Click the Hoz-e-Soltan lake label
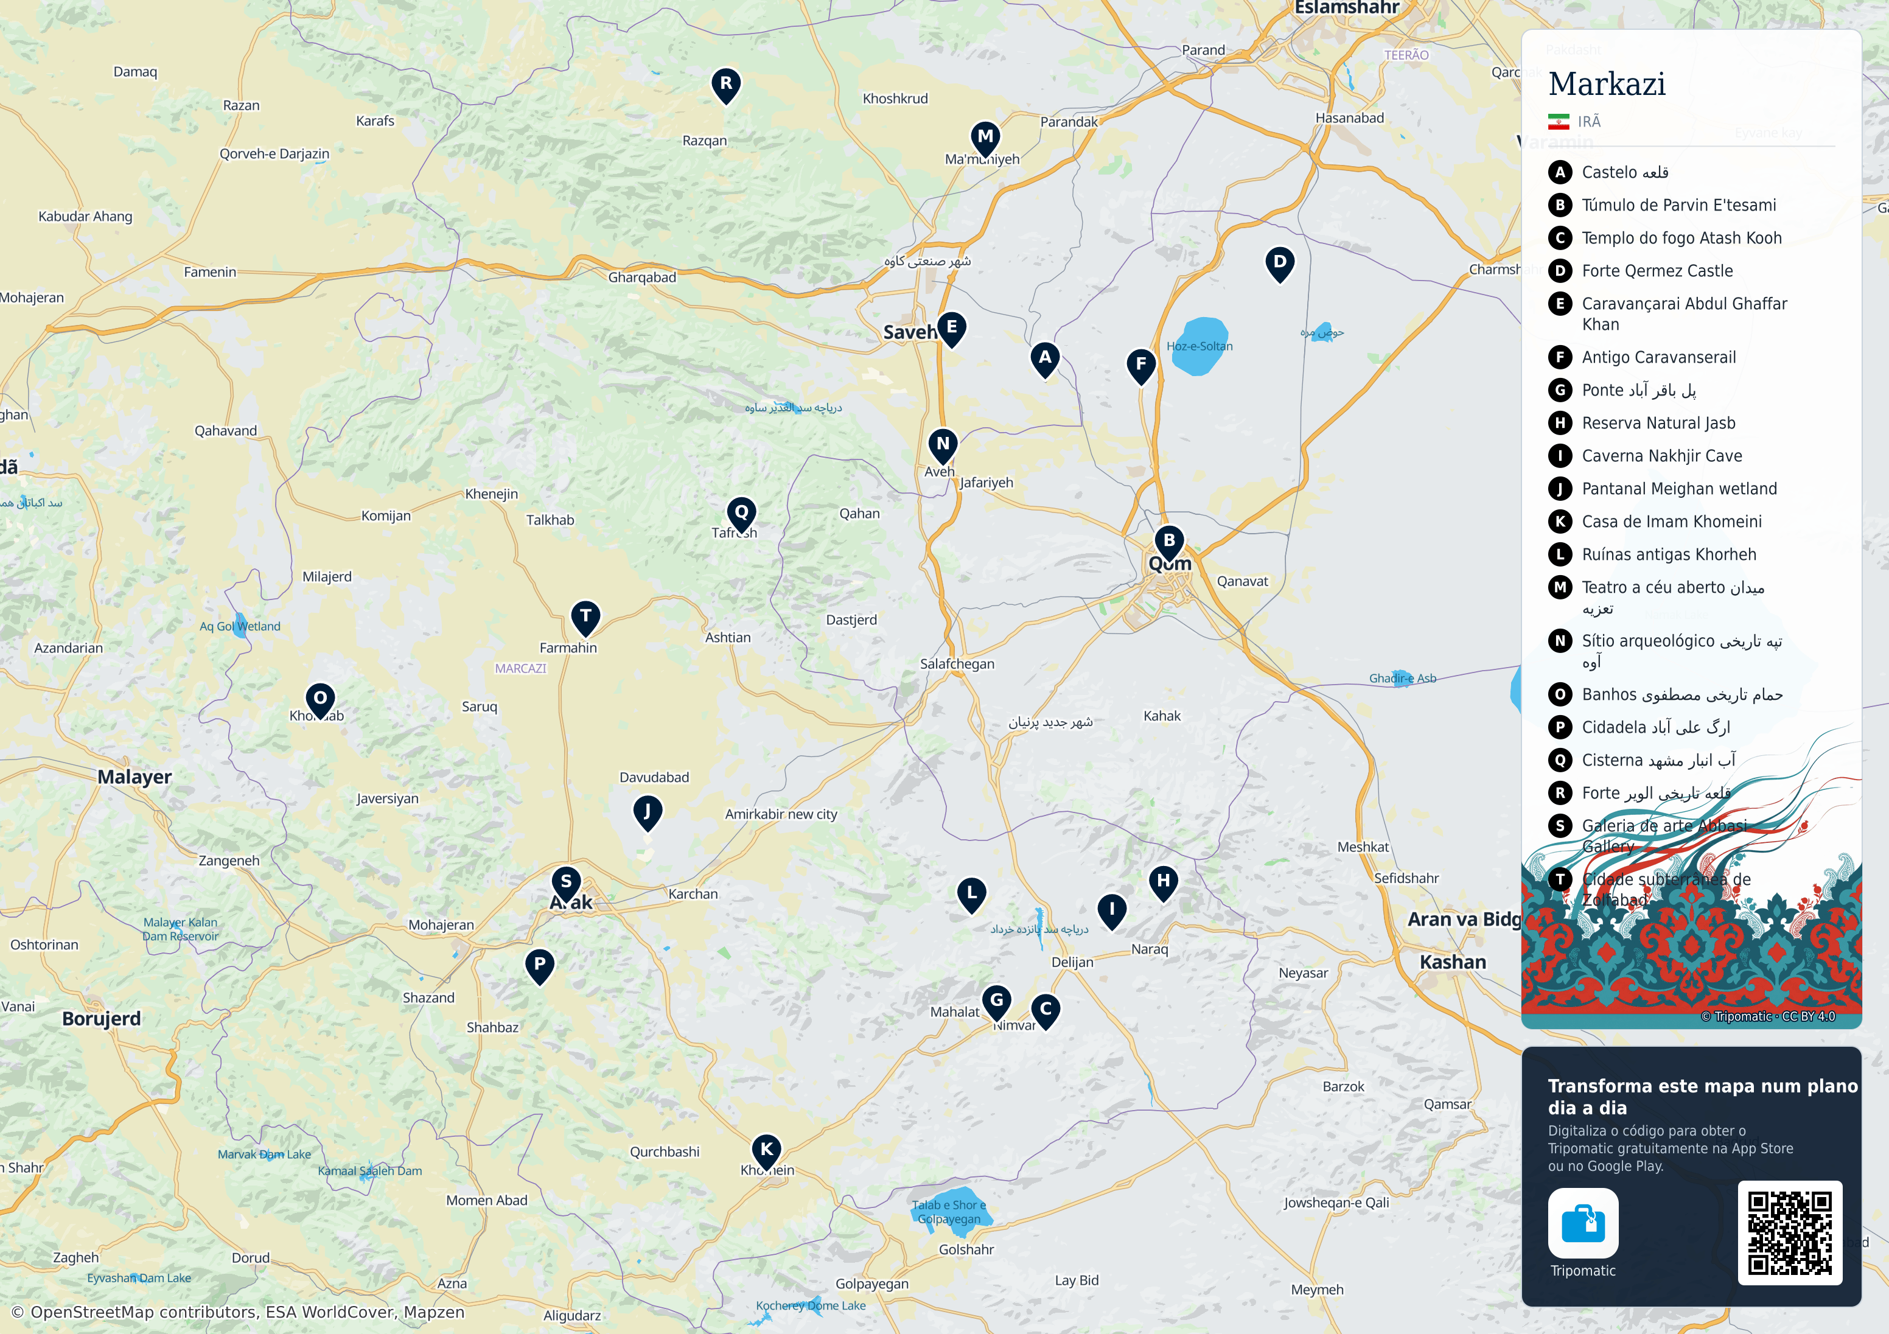 (1199, 346)
